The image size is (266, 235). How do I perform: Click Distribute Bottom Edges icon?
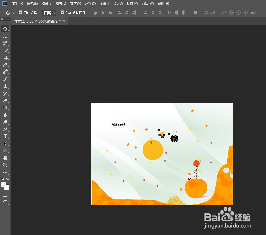click(x=160, y=13)
